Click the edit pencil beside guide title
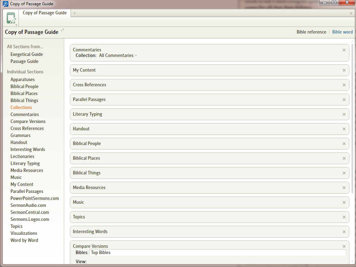 pos(63,30)
